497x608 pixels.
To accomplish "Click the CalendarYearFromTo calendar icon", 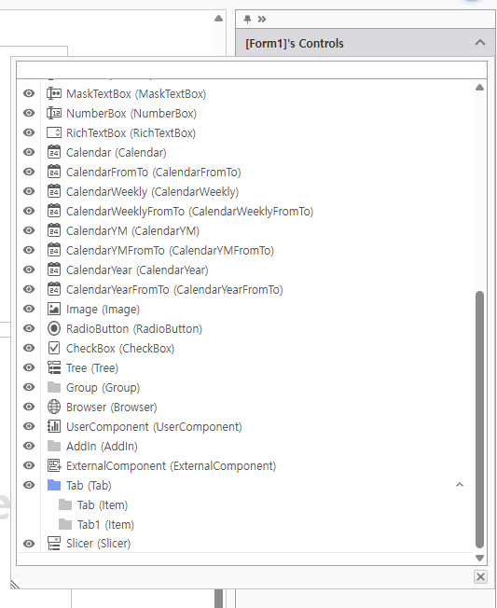I will click(x=54, y=289).
